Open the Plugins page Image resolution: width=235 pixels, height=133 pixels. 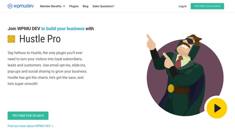pyautogui.click(x=74, y=6)
